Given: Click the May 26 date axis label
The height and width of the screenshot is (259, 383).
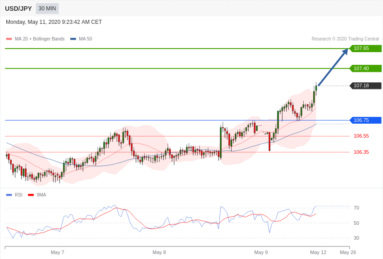Looking at the screenshot, I should [348, 252].
